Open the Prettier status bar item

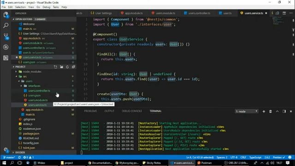pyautogui.click(x=278, y=157)
